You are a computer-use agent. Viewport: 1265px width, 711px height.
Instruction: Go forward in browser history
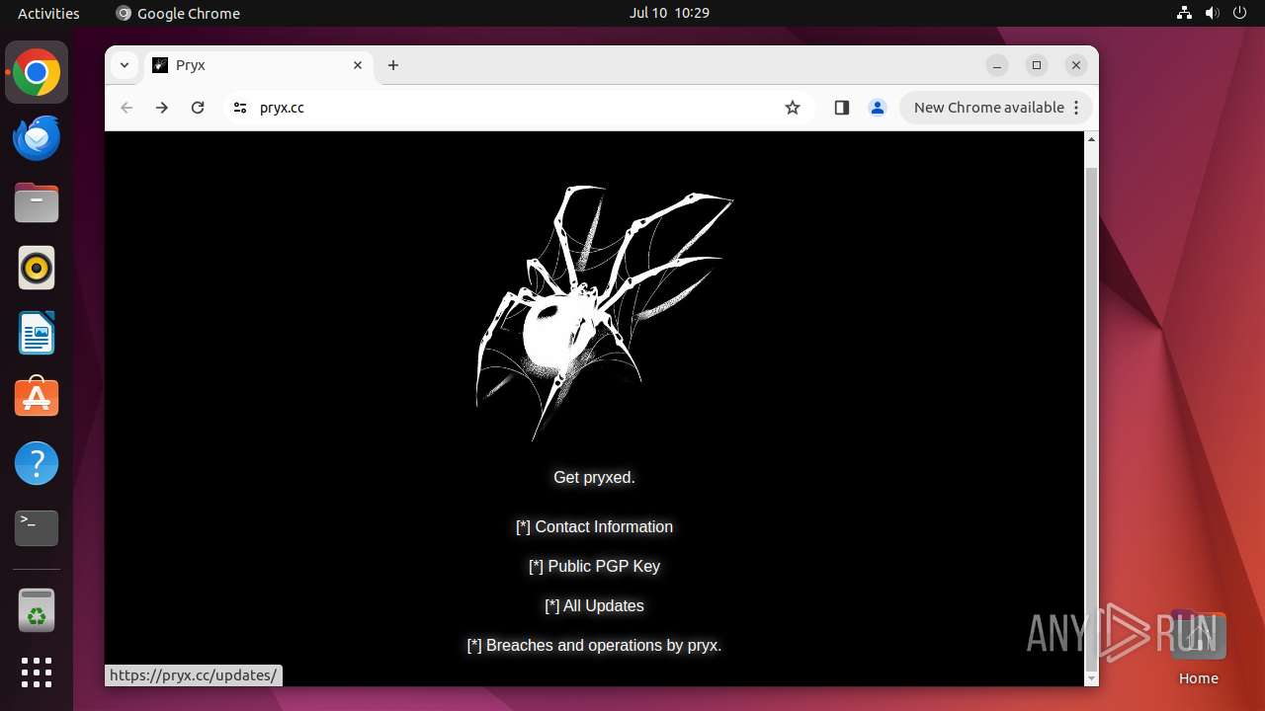(162, 108)
